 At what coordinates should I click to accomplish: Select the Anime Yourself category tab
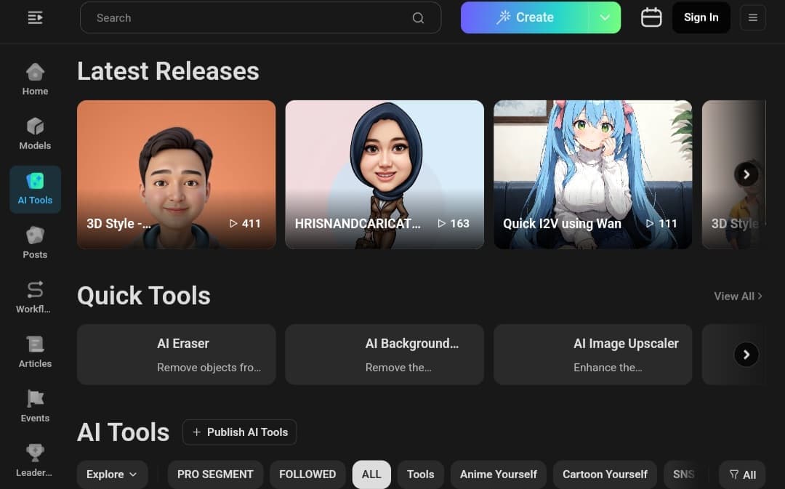click(x=498, y=474)
